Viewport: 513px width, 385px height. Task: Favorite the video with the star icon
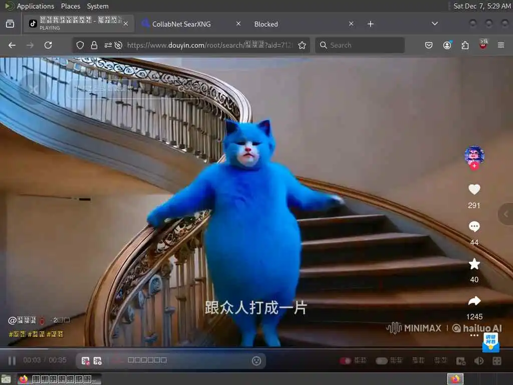(474, 264)
